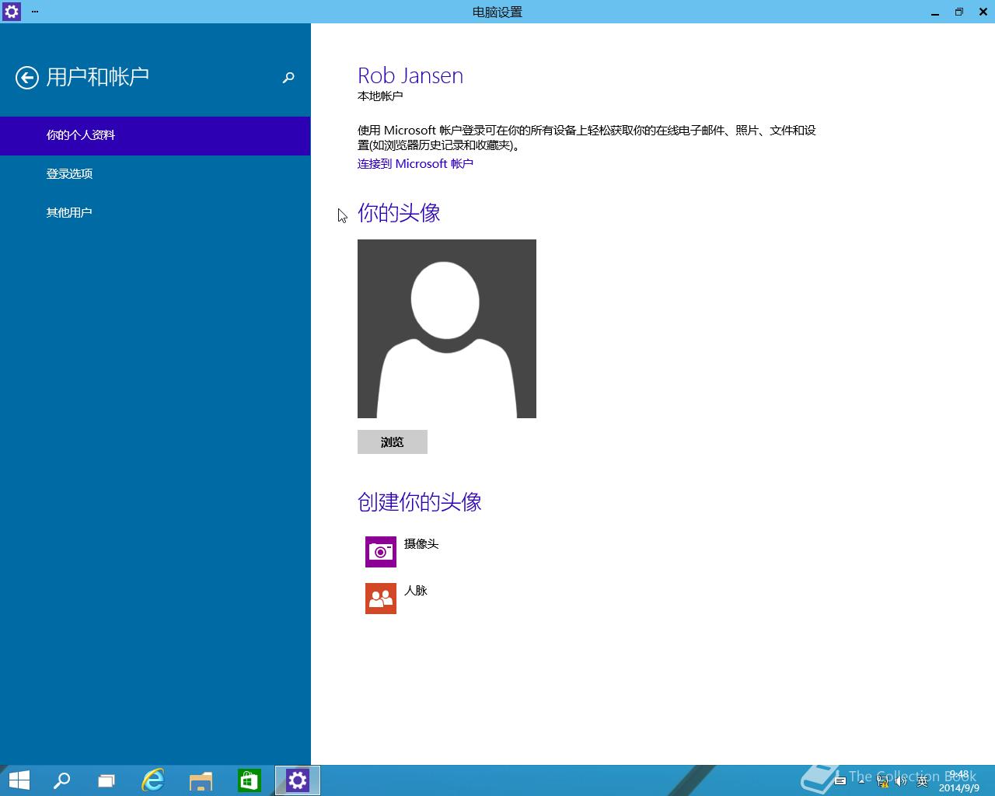Click the PC settings gear on taskbar
This screenshot has width=995, height=796.
coord(298,780)
